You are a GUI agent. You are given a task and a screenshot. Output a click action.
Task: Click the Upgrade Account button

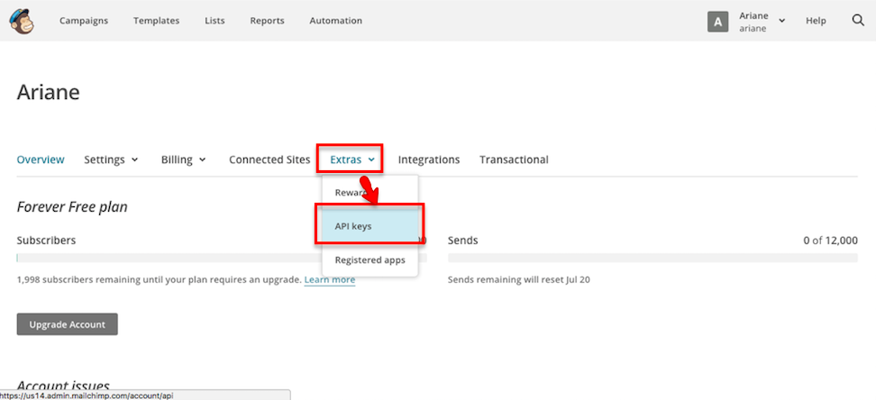click(67, 324)
